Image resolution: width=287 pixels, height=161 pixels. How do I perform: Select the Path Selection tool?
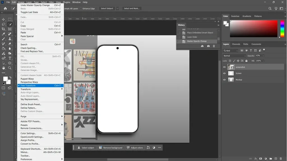point(3,63)
